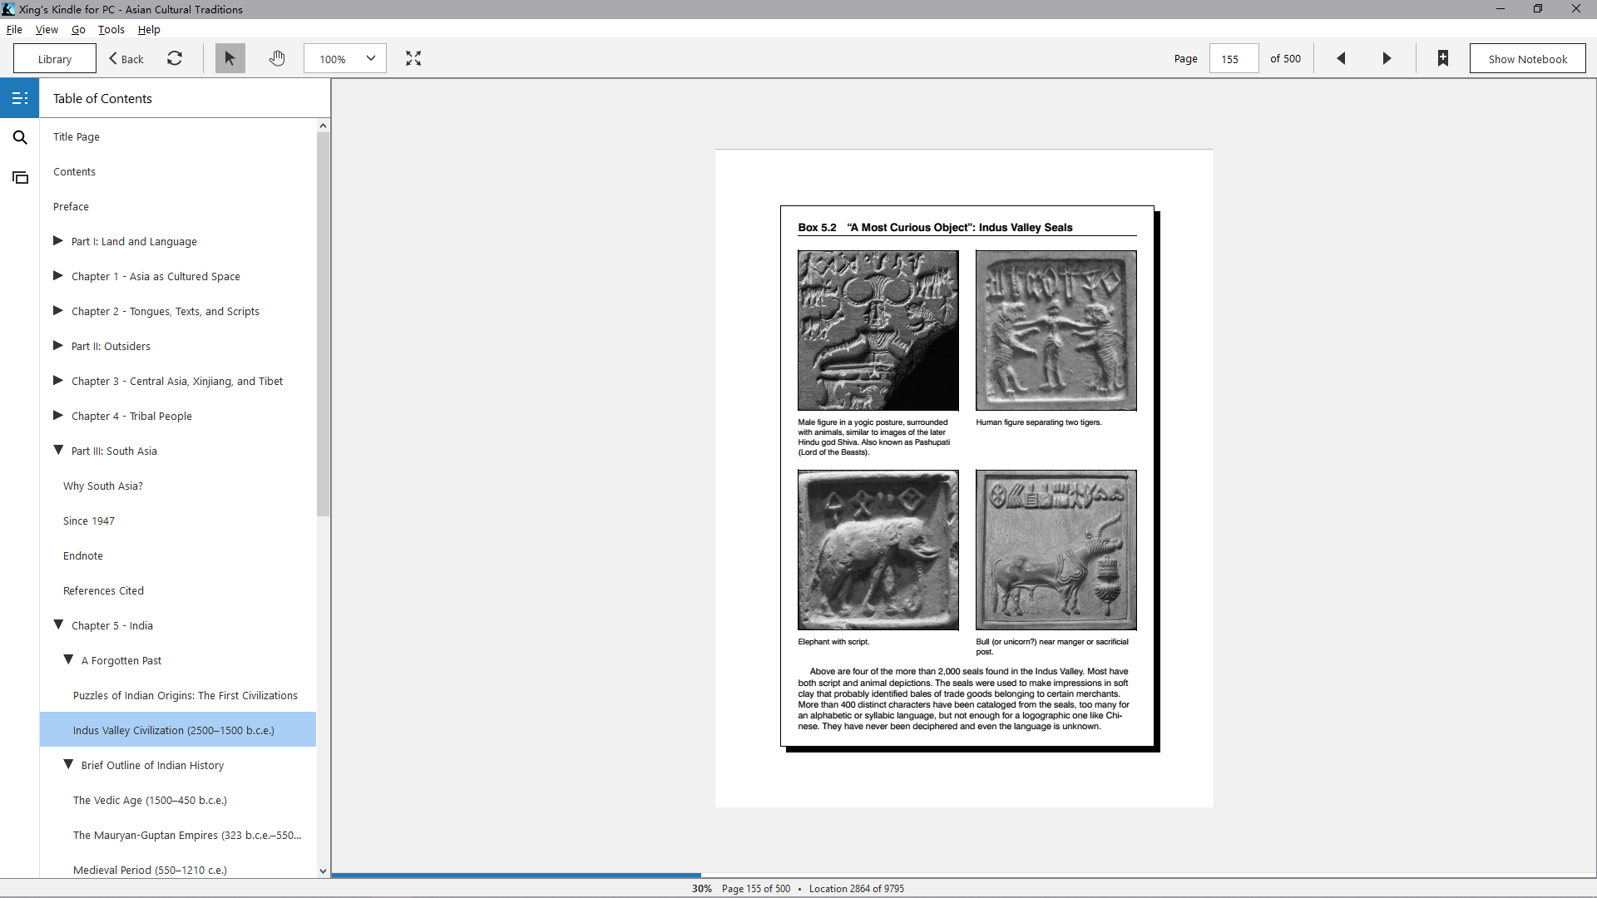Viewport: 1597px width, 898px height.
Task: Collapse Chapter 5 - India
Action: click(x=58, y=625)
